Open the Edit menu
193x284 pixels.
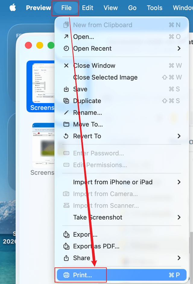[88, 8]
